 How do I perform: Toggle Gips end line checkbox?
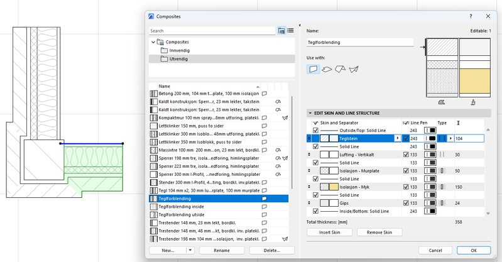[x=406, y=203]
